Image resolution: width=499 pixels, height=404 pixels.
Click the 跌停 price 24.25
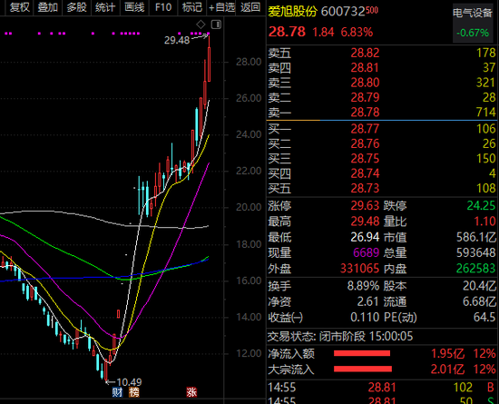(x=481, y=206)
